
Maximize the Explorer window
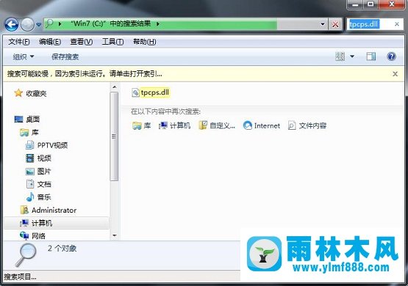[x=371, y=4]
